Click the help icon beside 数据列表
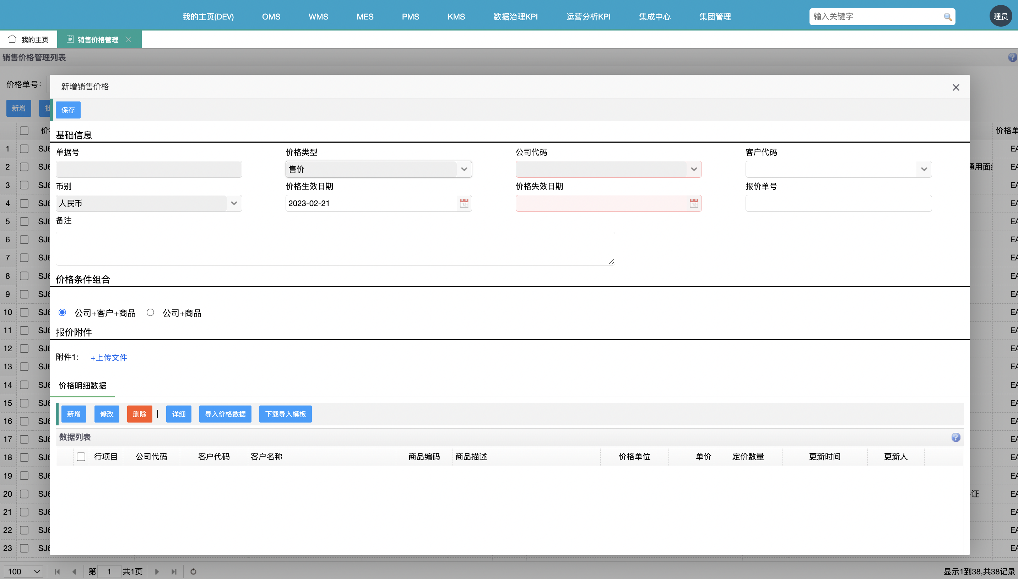This screenshot has width=1018, height=579. click(955, 437)
